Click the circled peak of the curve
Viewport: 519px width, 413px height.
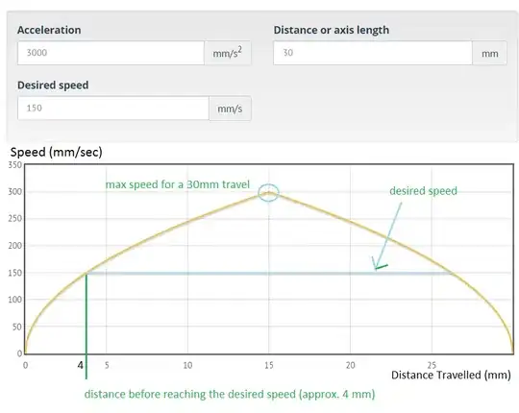click(268, 193)
